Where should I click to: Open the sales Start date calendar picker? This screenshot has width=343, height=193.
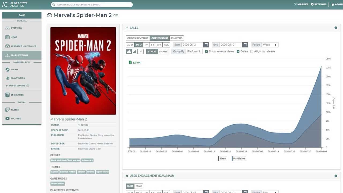pyautogui.click(x=206, y=45)
